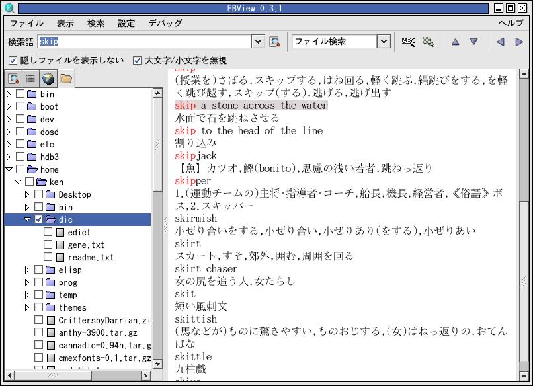Uncheck the dic folder checkbox
The width and height of the screenshot is (533, 386).
point(39,219)
